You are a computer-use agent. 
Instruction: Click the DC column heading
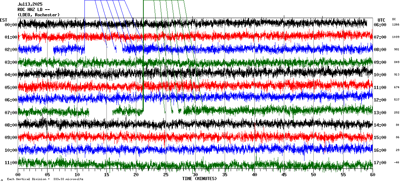pos(394,19)
